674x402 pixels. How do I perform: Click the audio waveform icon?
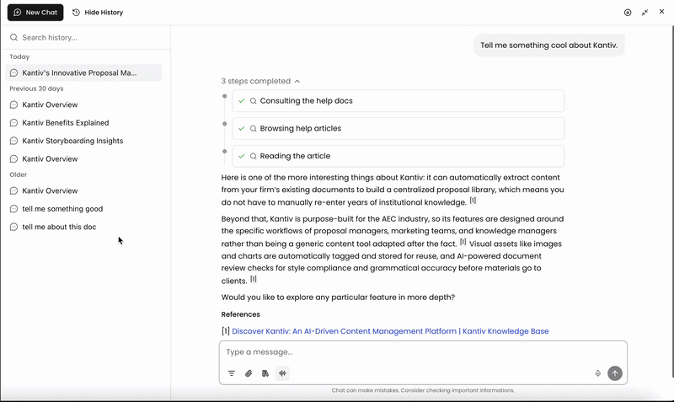[x=282, y=373]
